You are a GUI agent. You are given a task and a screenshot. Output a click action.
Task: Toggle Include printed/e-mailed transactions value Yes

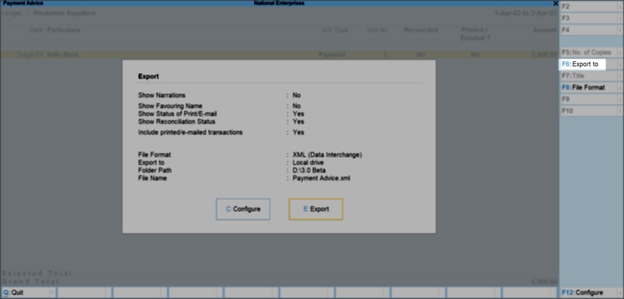pyautogui.click(x=298, y=132)
